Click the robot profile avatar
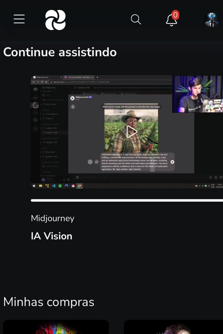 212,20
